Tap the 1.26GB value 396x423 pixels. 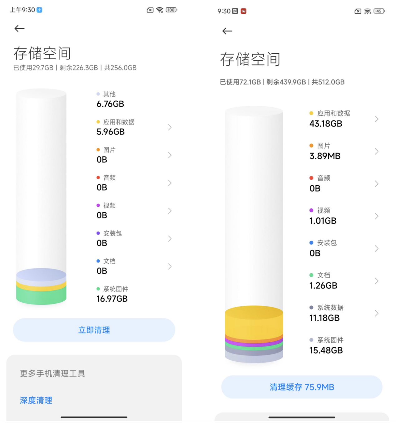pyautogui.click(x=323, y=286)
